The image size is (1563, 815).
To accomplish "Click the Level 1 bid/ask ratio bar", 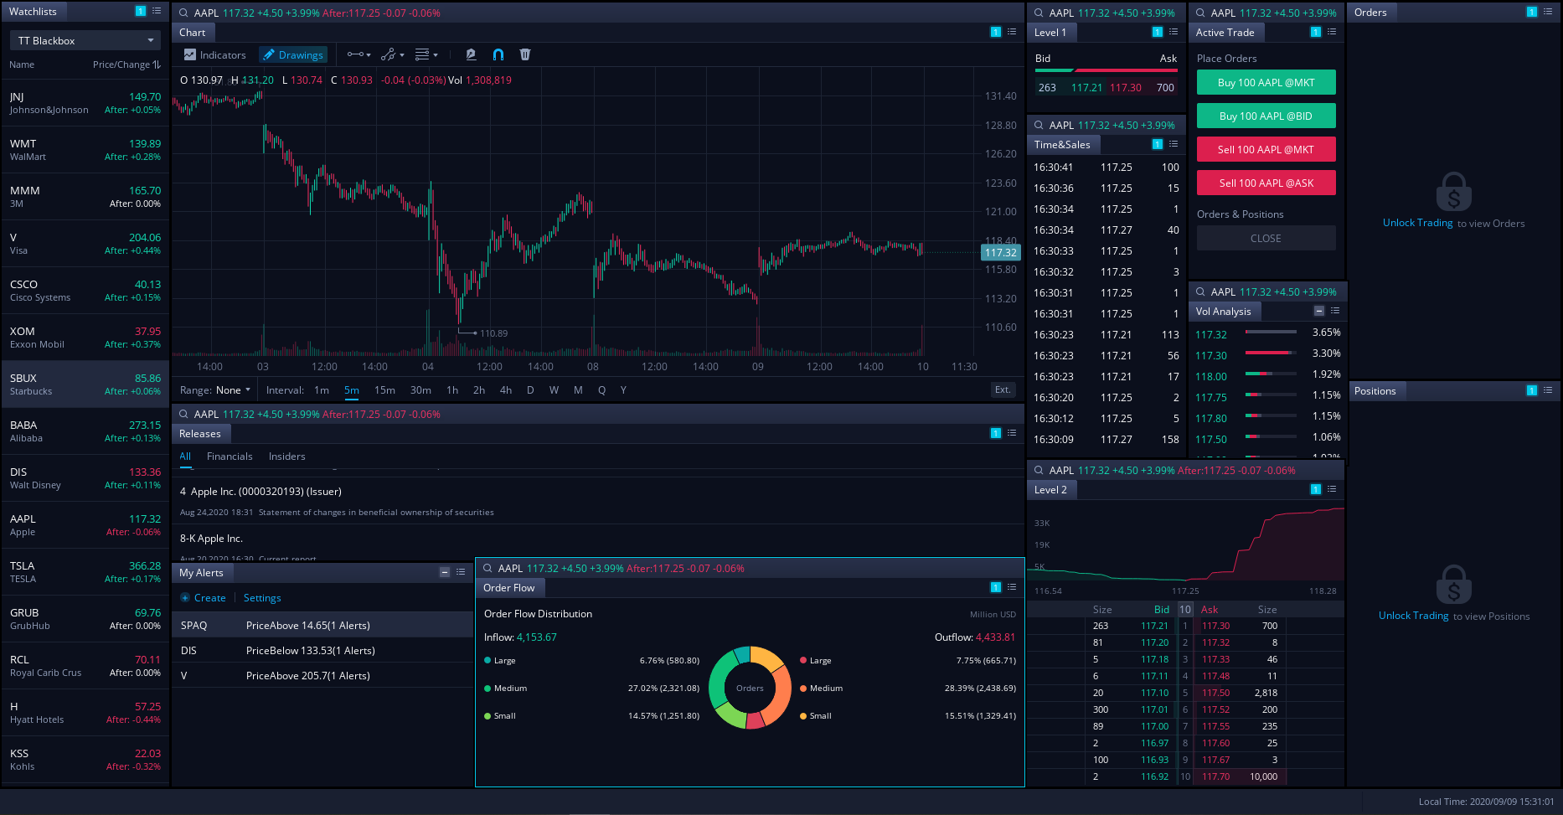I will (x=1106, y=71).
